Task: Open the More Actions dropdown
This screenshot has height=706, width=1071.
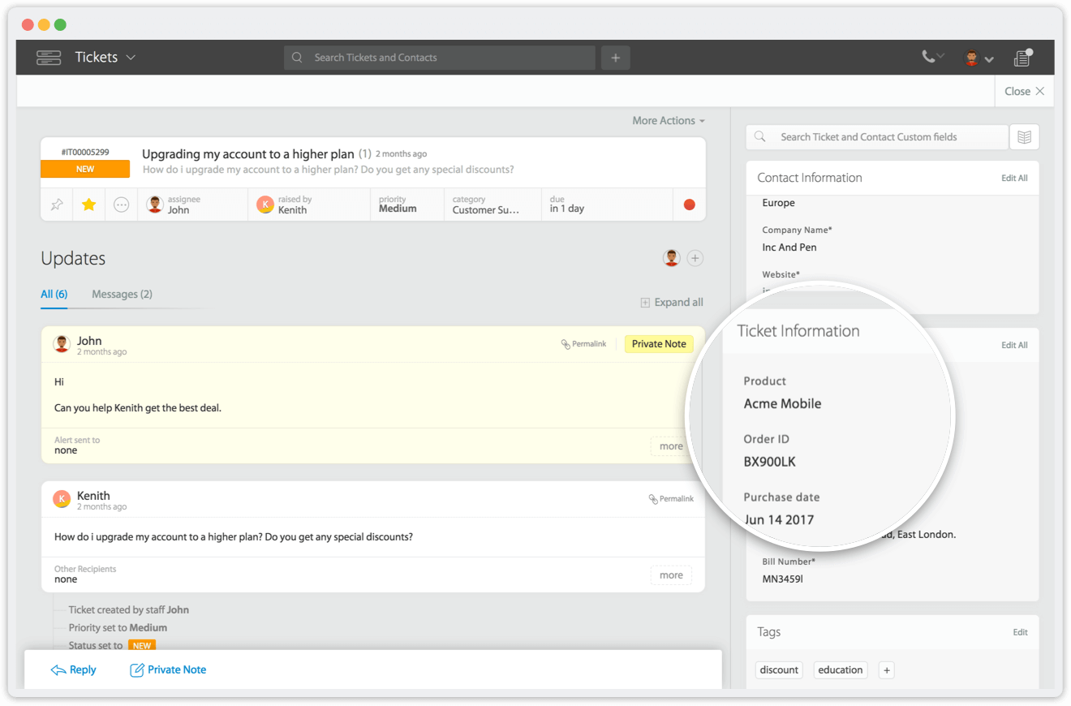Action: (668, 120)
